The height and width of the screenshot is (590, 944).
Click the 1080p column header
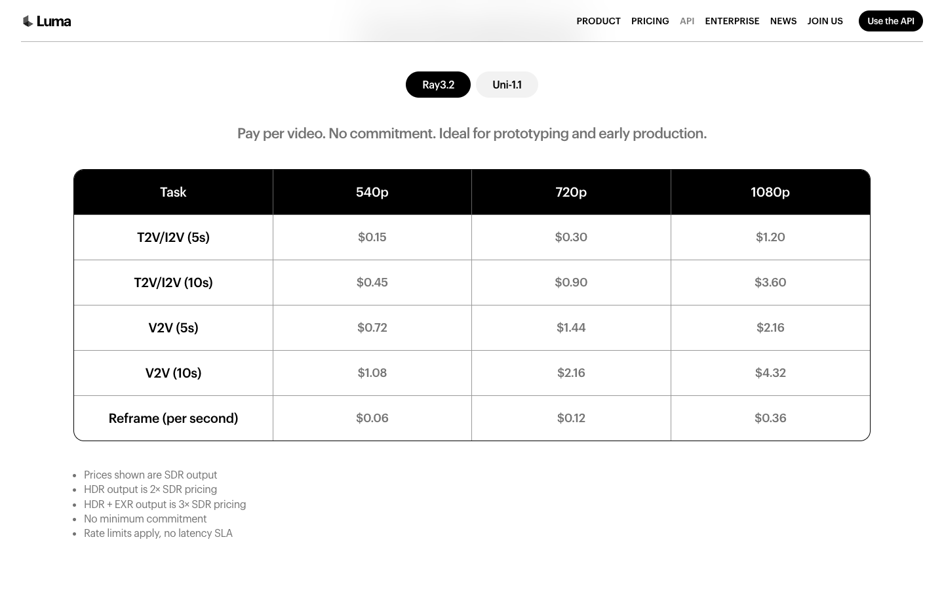point(770,192)
